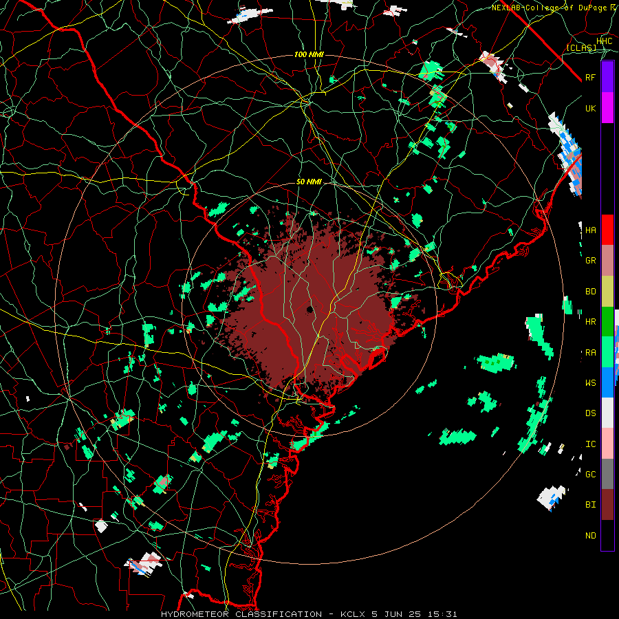
Task: Click the IC legend label
Action: [x=591, y=444]
